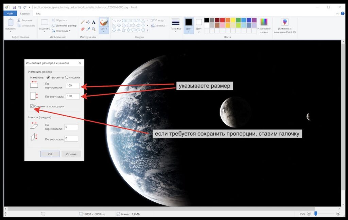Click the По вертикали resize field

(73, 96)
